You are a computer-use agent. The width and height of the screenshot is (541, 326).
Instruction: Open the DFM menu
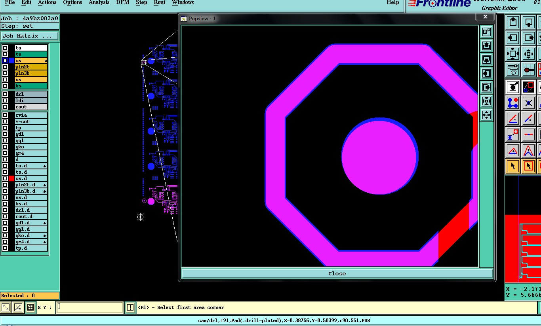(123, 2)
